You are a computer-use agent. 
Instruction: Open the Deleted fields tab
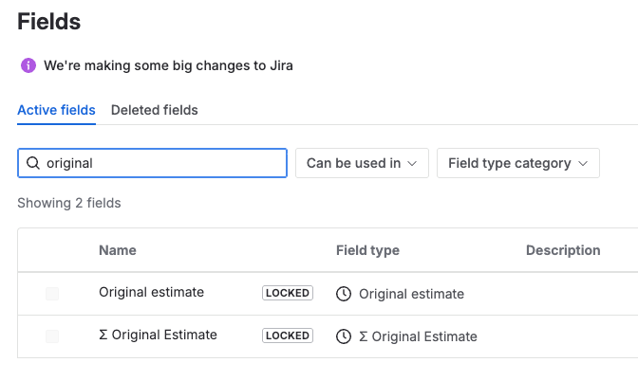pyautogui.click(x=155, y=110)
